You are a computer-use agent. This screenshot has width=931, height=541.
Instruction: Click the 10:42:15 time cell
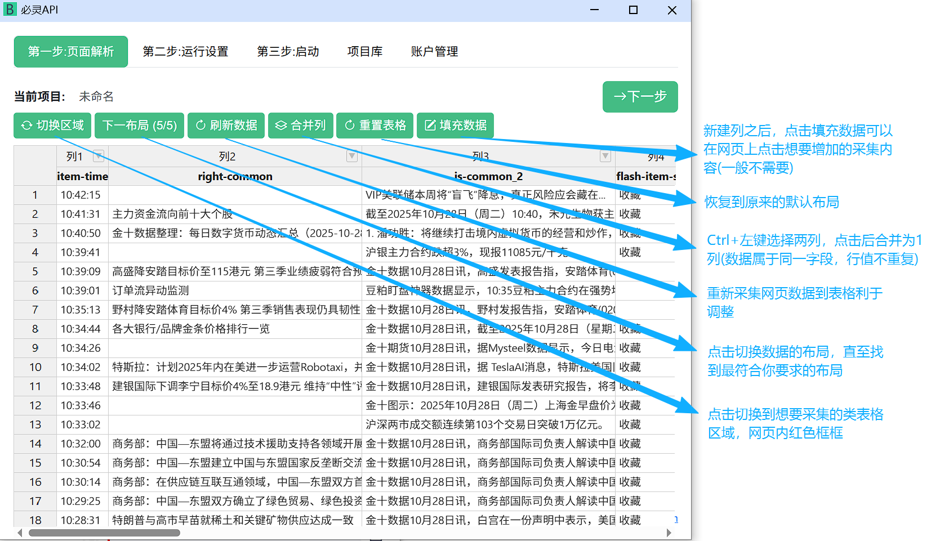tap(81, 195)
